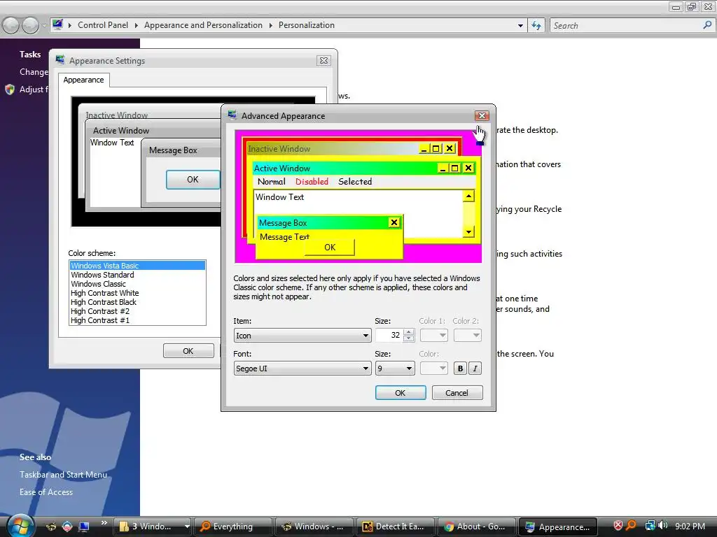Switch to Detect It Easy taskbar button
This screenshot has width=717, height=537.
coord(396,527)
